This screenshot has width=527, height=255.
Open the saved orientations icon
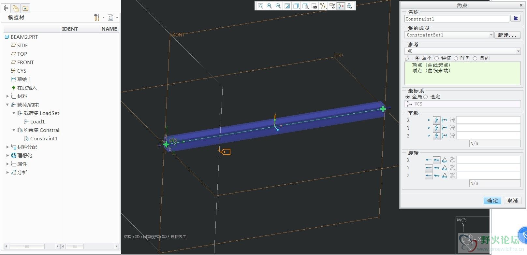click(x=305, y=6)
